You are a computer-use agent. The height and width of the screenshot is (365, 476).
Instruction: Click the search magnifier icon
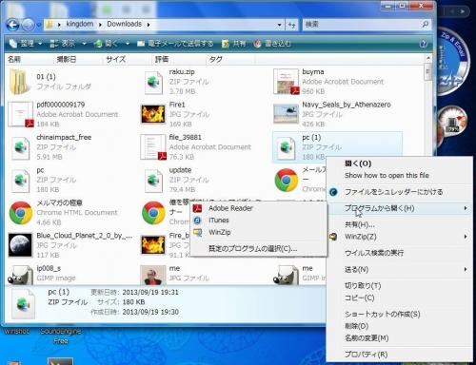coord(425,24)
